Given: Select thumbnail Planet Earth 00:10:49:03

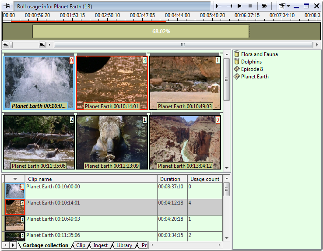Looking at the screenshot, I should (185, 83).
